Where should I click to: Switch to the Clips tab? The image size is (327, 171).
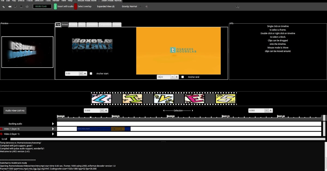coord(58,24)
